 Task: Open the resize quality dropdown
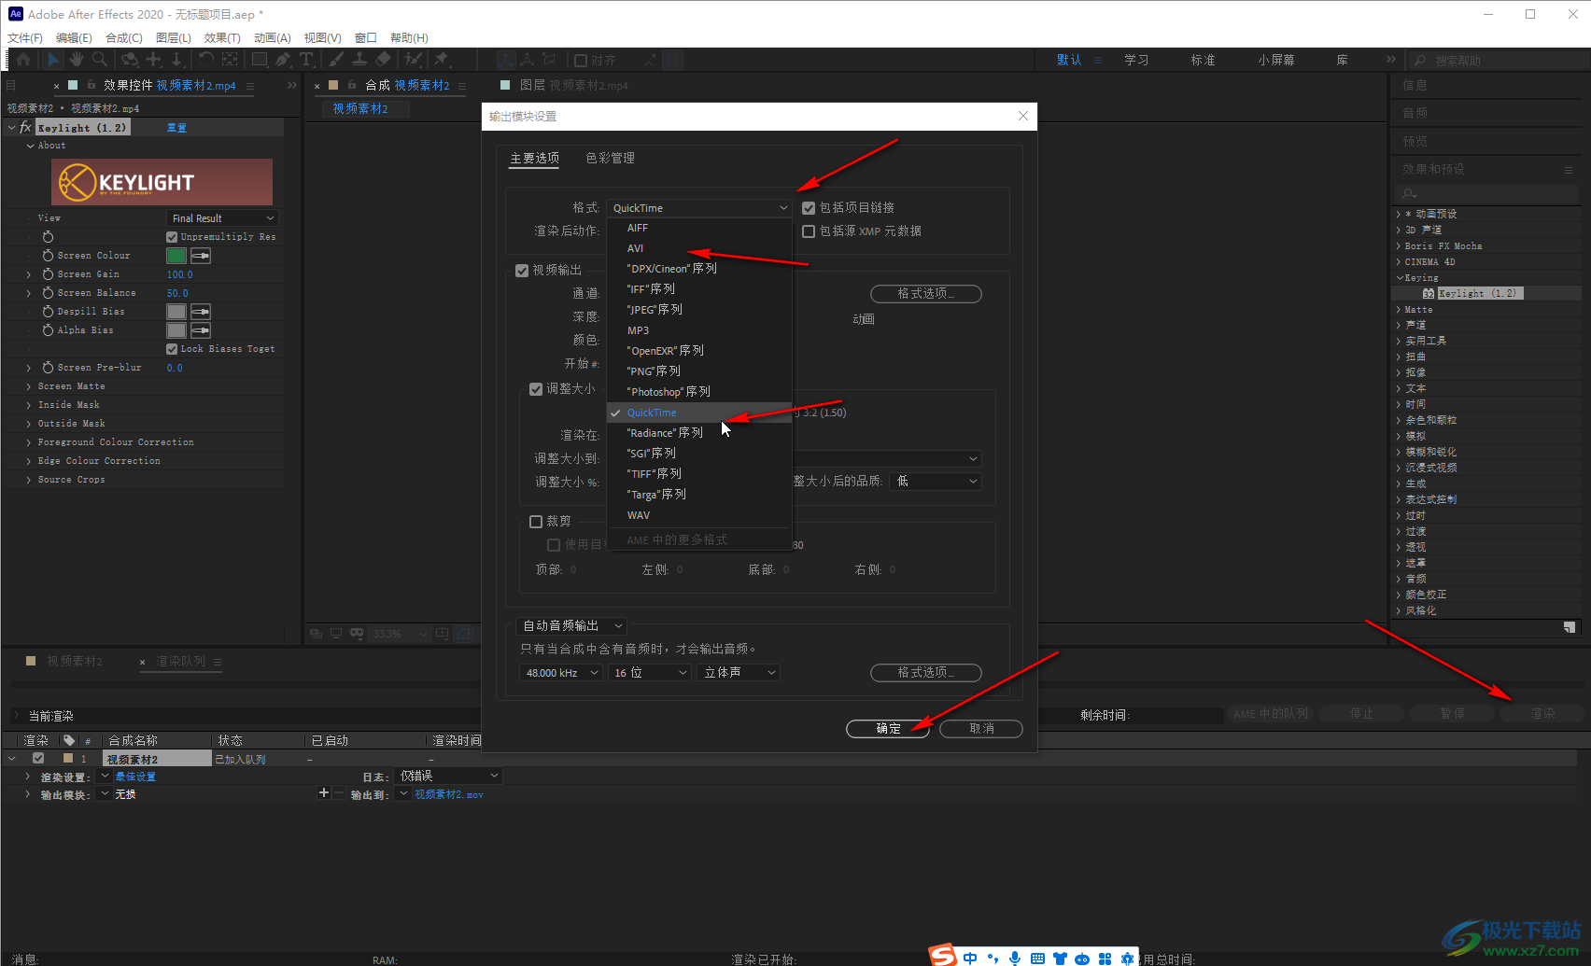pos(936,482)
